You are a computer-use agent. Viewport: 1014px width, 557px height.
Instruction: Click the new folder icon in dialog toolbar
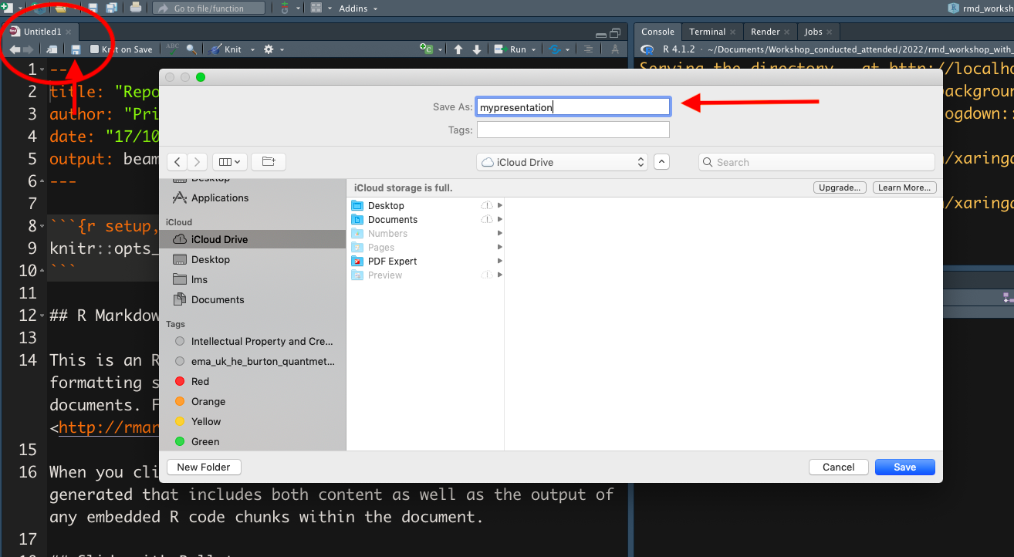point(269,162)
